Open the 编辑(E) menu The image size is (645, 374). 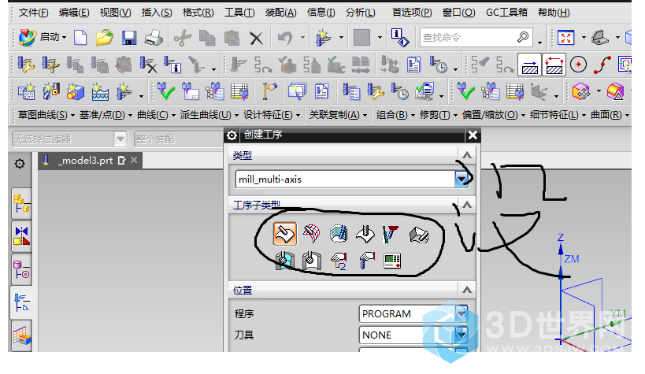[74, 13]
